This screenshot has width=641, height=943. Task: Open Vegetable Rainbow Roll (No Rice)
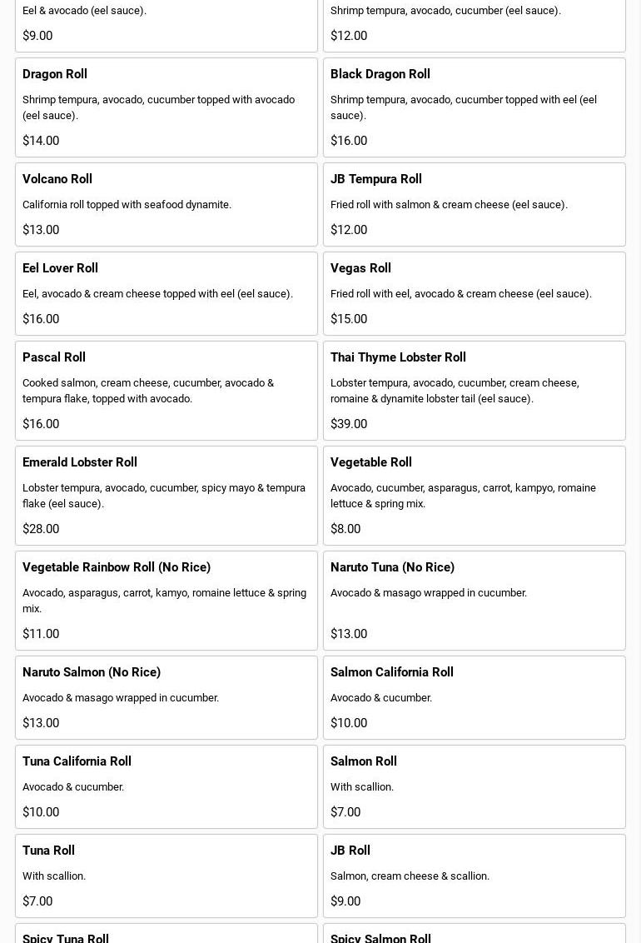pos(166,600)
